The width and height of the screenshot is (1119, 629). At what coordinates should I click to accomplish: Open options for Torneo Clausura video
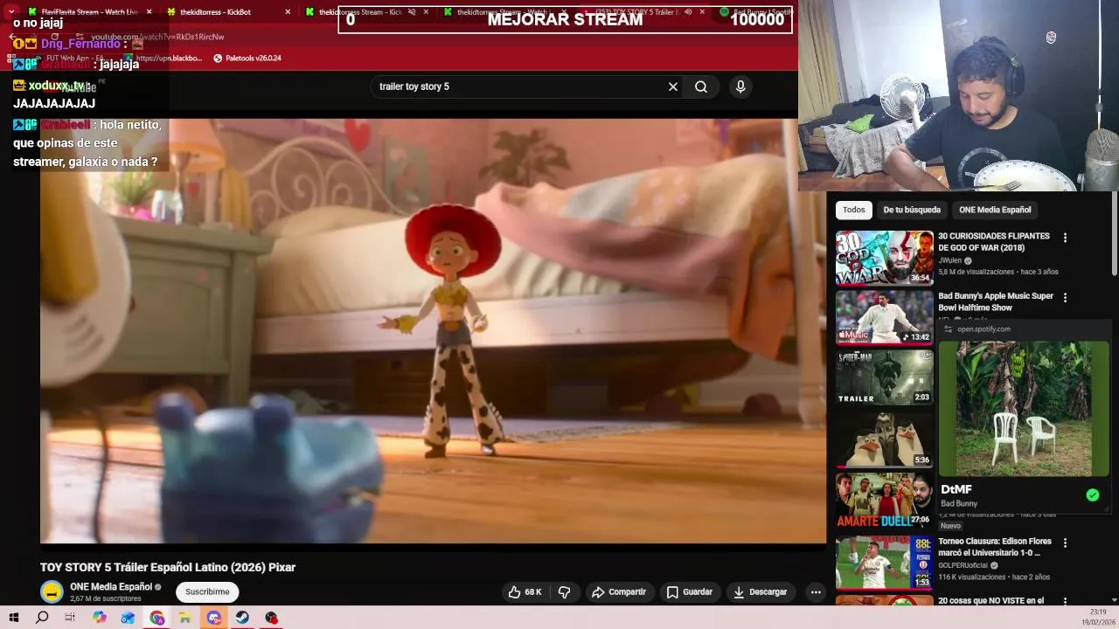1065,543
